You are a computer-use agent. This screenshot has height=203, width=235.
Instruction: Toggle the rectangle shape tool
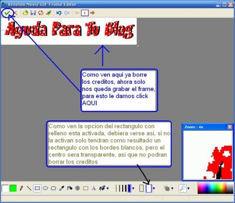(x=37, y=188)
